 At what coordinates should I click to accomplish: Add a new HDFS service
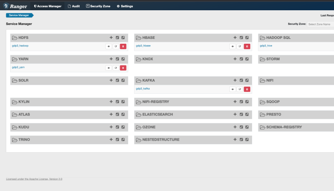pyautogui.click(x=111, y=37)
